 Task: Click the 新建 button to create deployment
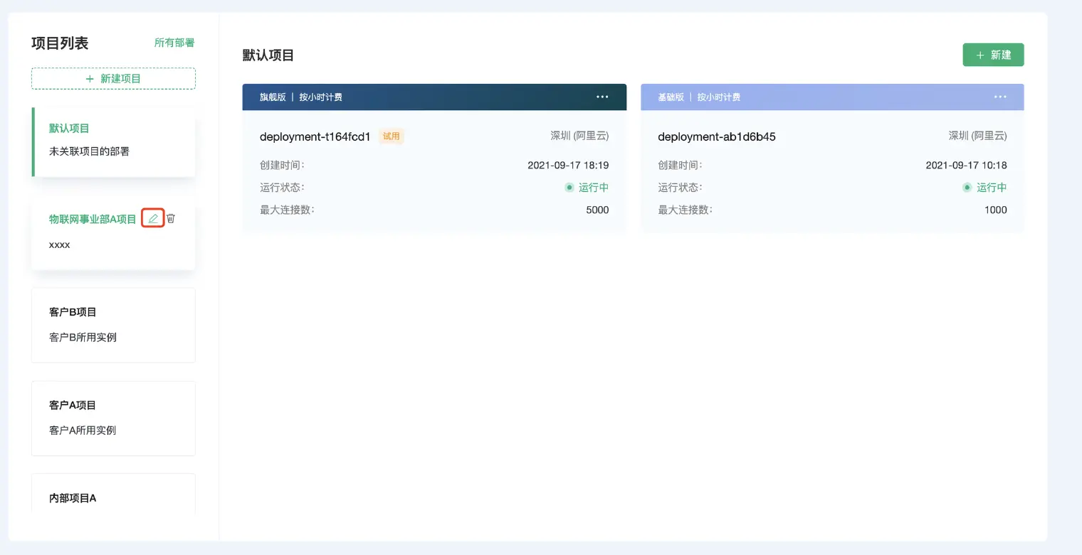pyautogui.click(x=993, y=55)
